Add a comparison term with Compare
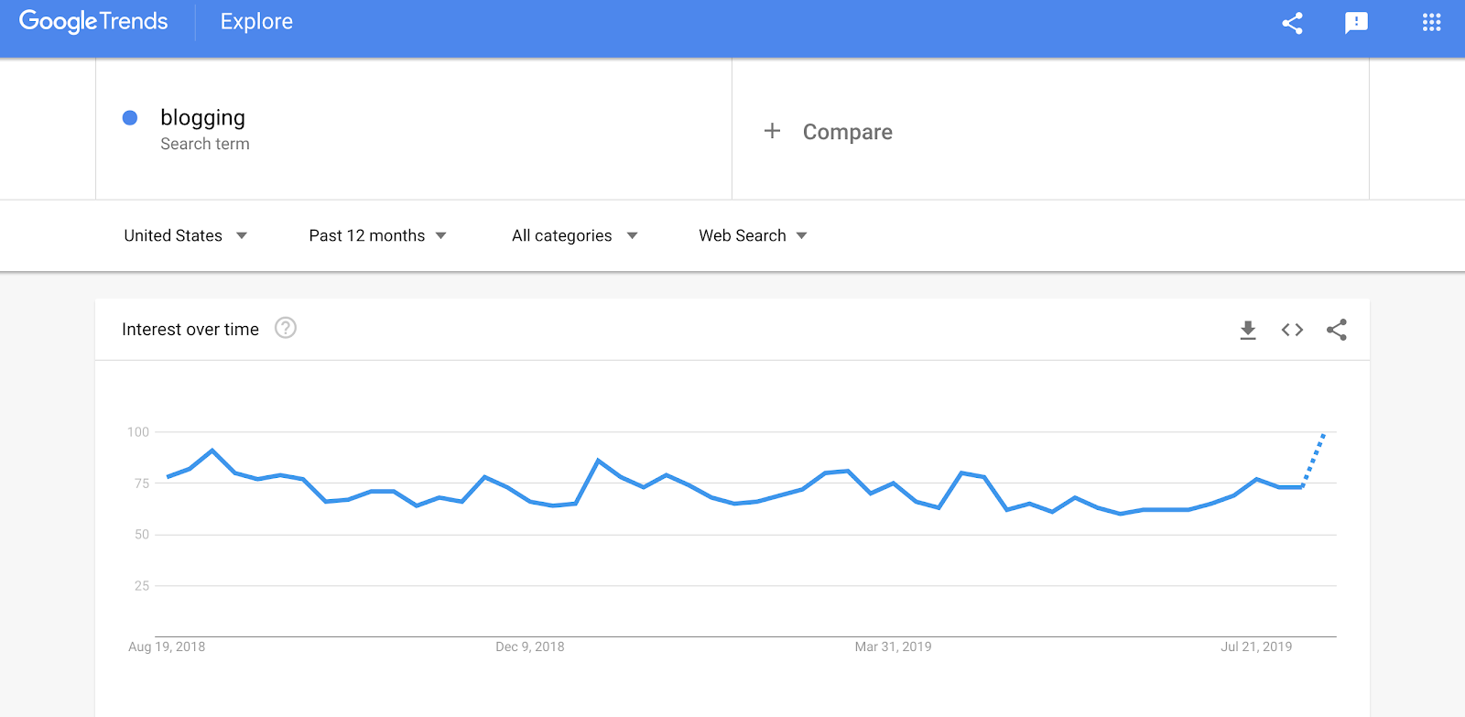The image size is (1465, 717). pos(829,131)
